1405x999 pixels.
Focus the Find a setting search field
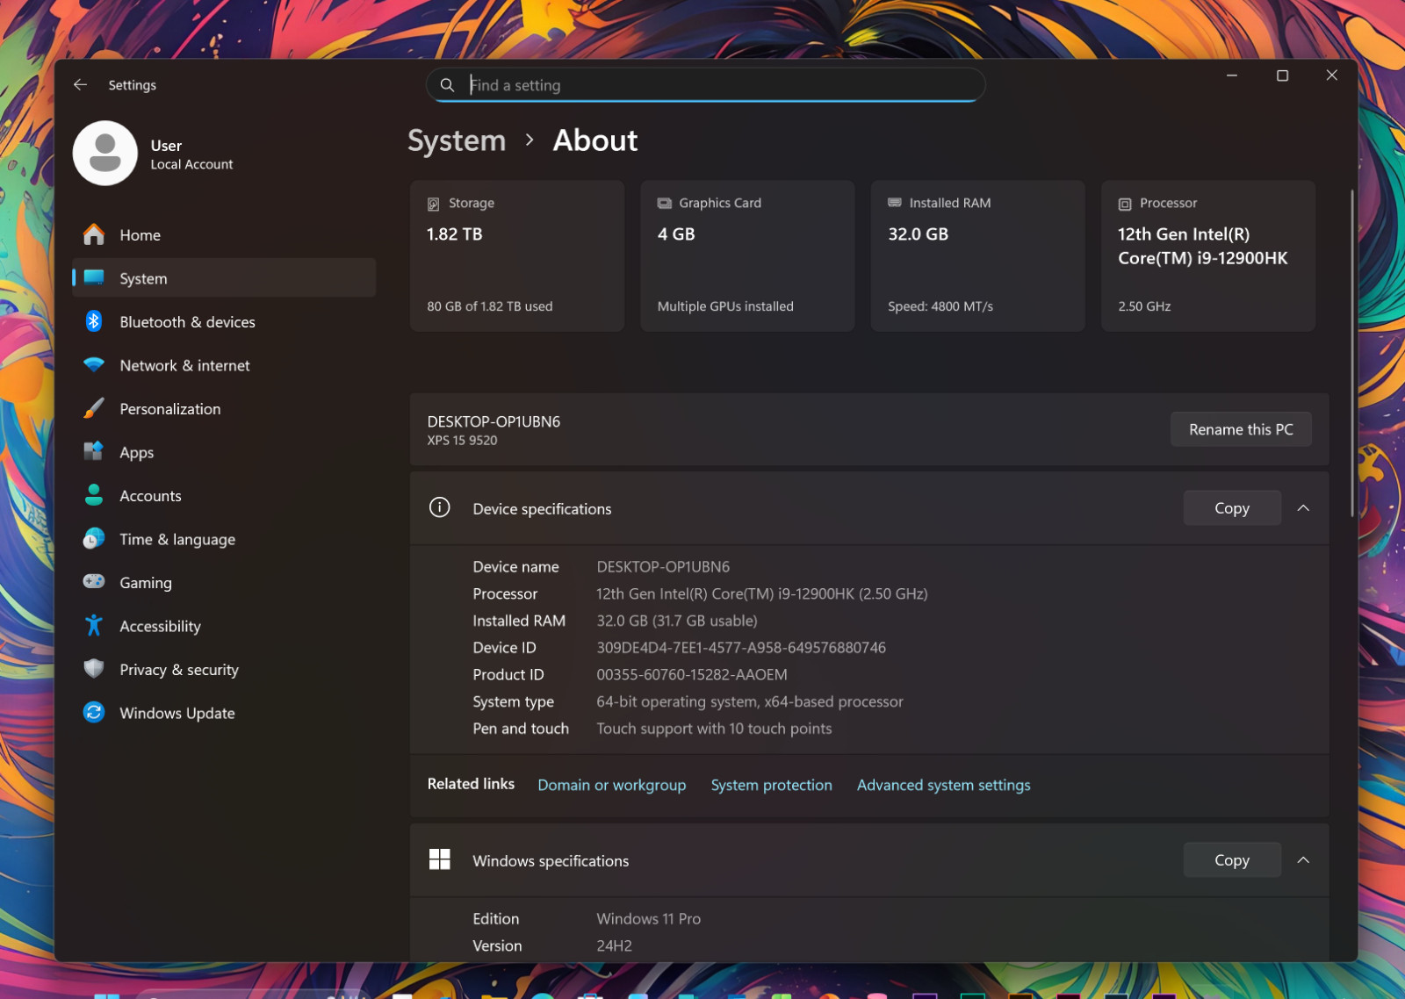(706, 85)
